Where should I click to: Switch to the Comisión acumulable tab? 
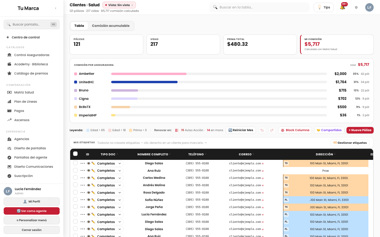(x=111, y=26)
